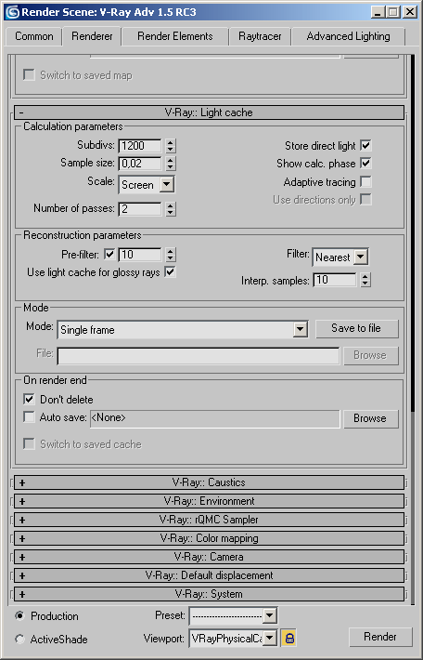Expand the V-Ray:: Camera rollout
423x660 pixels.
point(209,557)
